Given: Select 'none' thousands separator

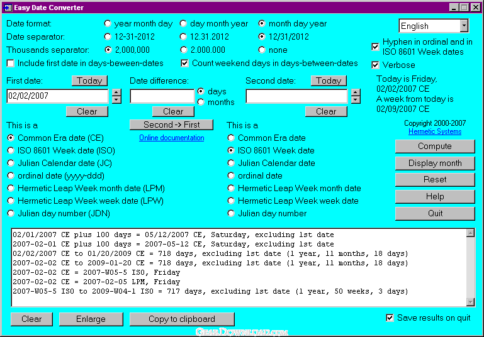Looking at the screenshot, I should click(x=262, y=50).
